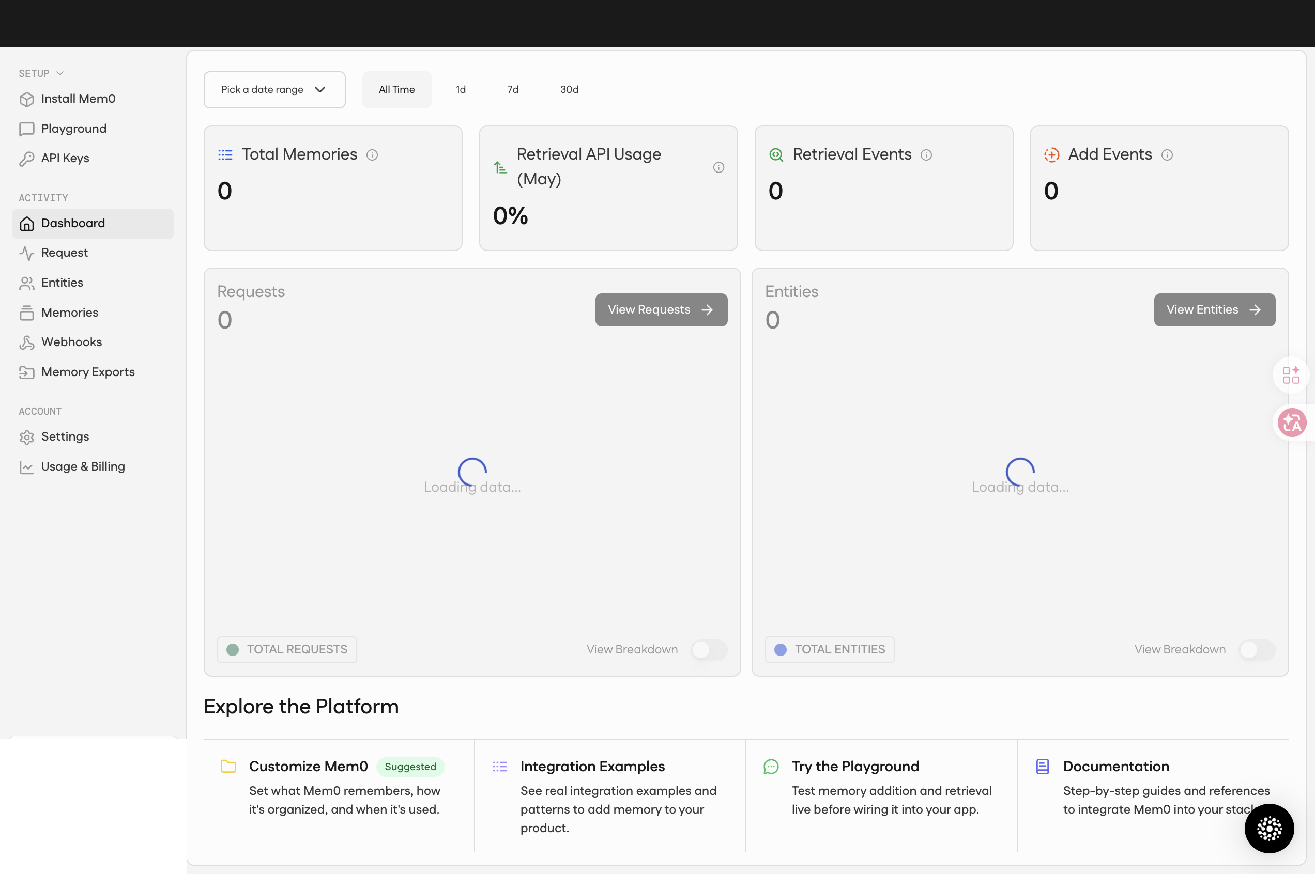Toggle View Breakdown in Requests panel
The image size is (1315, 874).
[x=709, y=649]
